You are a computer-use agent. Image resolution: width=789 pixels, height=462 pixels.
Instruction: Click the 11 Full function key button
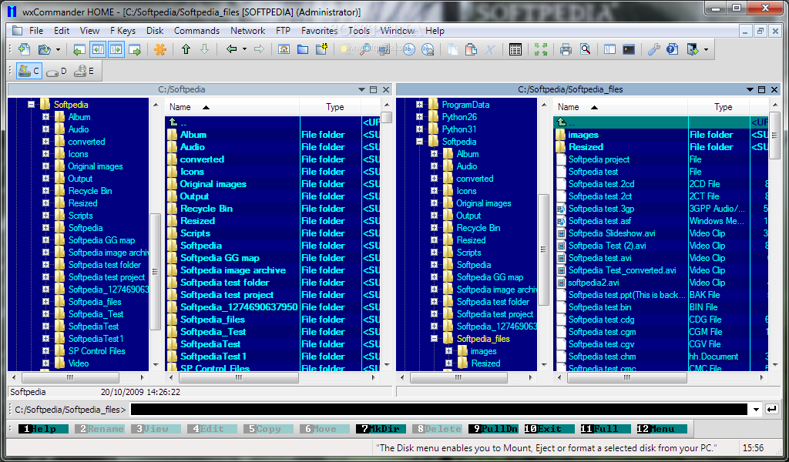point(606,429)
